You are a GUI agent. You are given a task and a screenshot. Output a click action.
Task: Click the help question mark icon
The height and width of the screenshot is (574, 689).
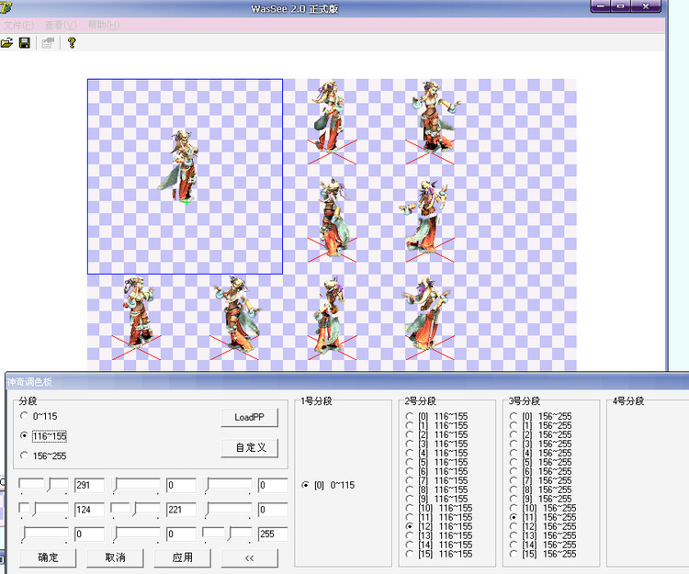pos(72,42)
